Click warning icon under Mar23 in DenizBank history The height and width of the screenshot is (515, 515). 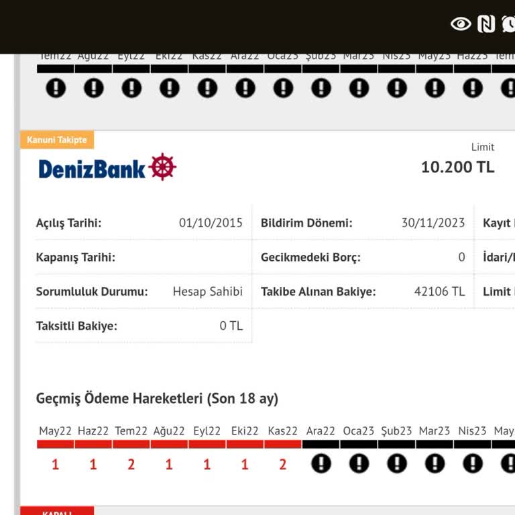click(x=435, y=463)
